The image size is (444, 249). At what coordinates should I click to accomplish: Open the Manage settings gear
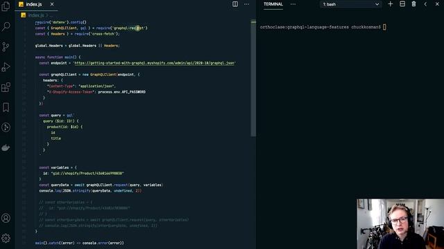point(6,238)
